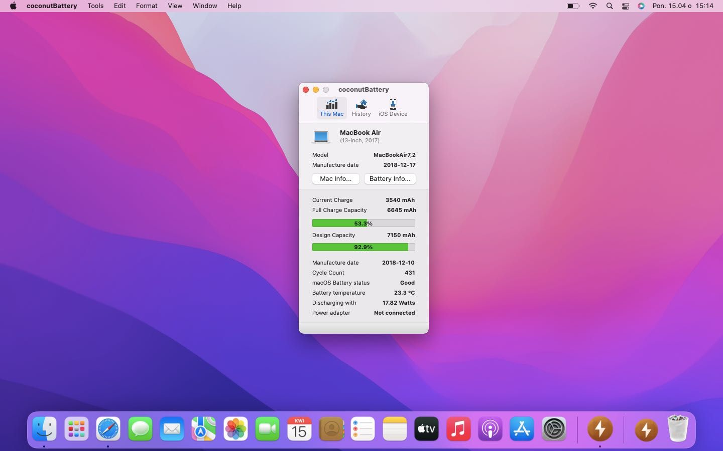Click the coconutBattery Dock icon next to the Trash

(x=646, y=429)
